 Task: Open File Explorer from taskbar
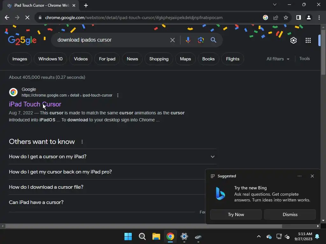click(156, 236)
